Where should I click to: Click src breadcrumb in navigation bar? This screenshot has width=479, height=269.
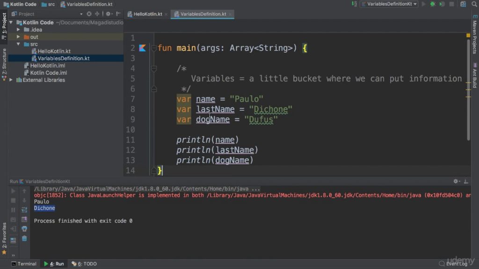[x=48, y=4]
